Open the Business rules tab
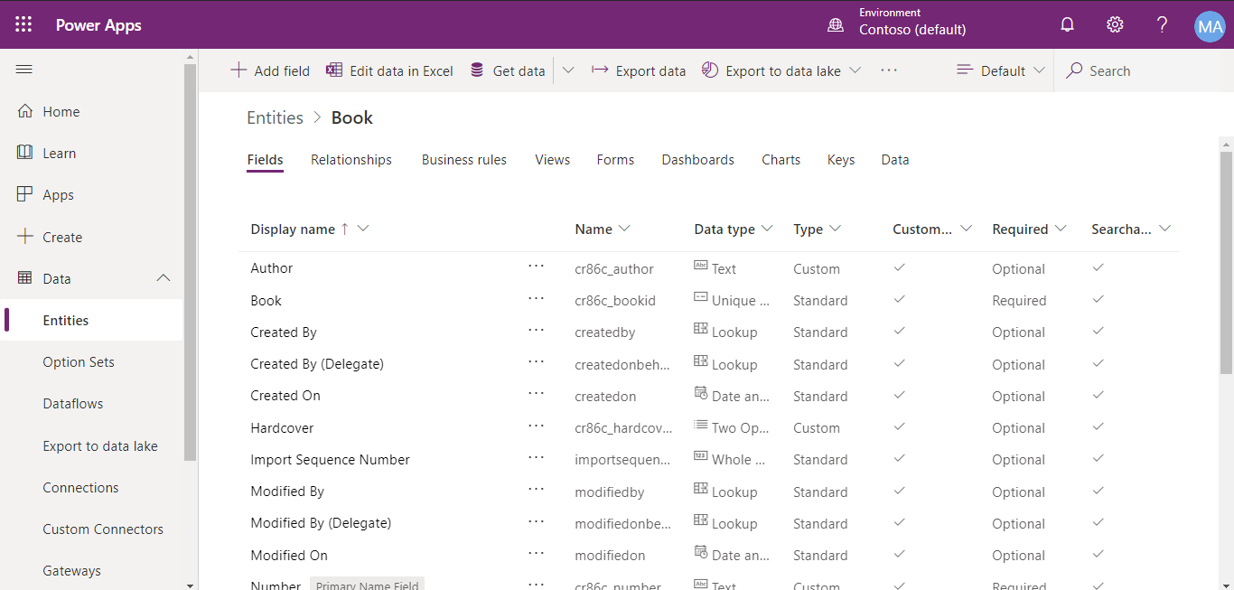 (463, 159)
